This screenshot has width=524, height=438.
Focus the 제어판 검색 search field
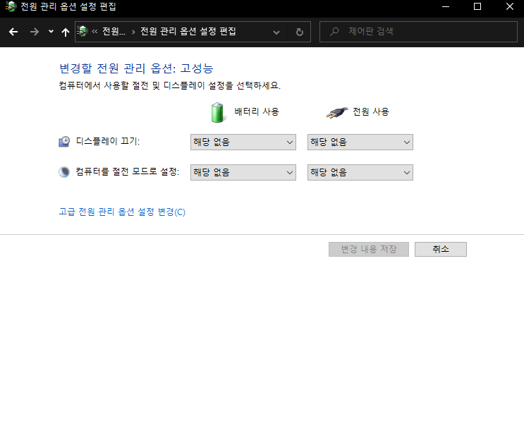coord(418,32)
